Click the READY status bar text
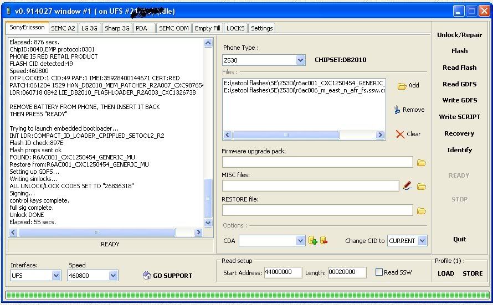493x305 pixels. 110,244
